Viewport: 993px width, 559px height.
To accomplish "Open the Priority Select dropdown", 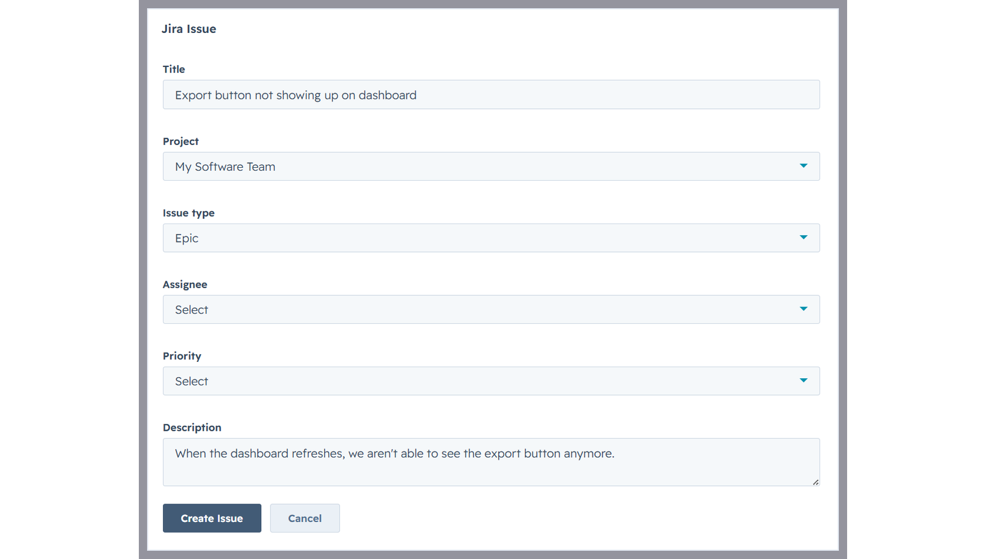I will (491, 381).
